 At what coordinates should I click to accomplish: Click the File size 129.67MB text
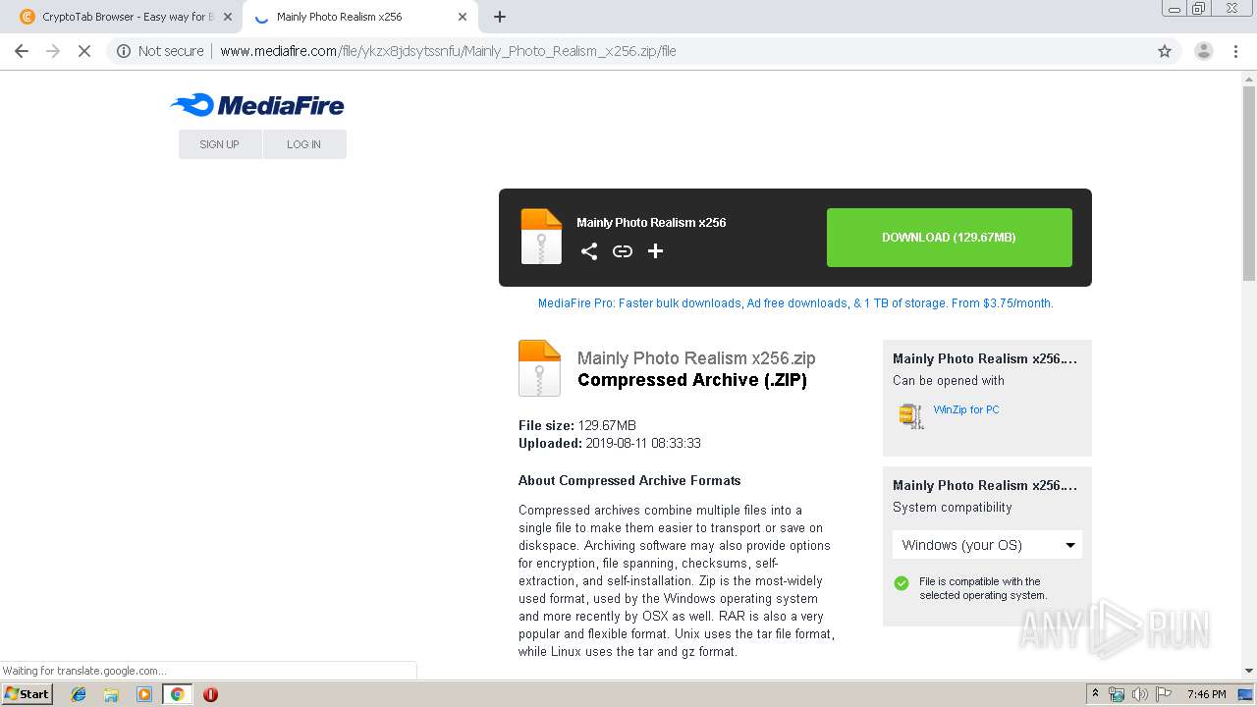click(x=577, y=425)
